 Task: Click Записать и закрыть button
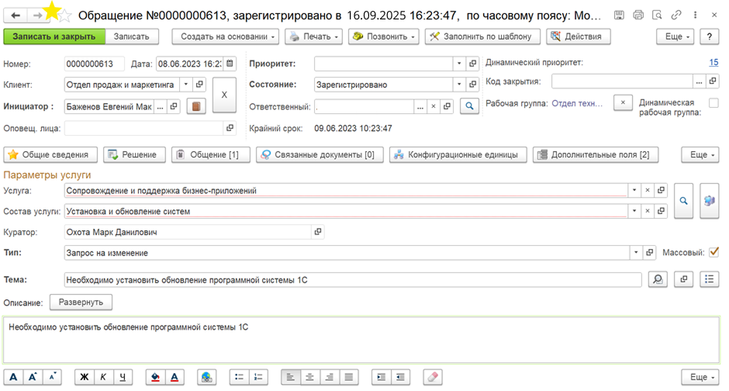(x=54, y=36)
